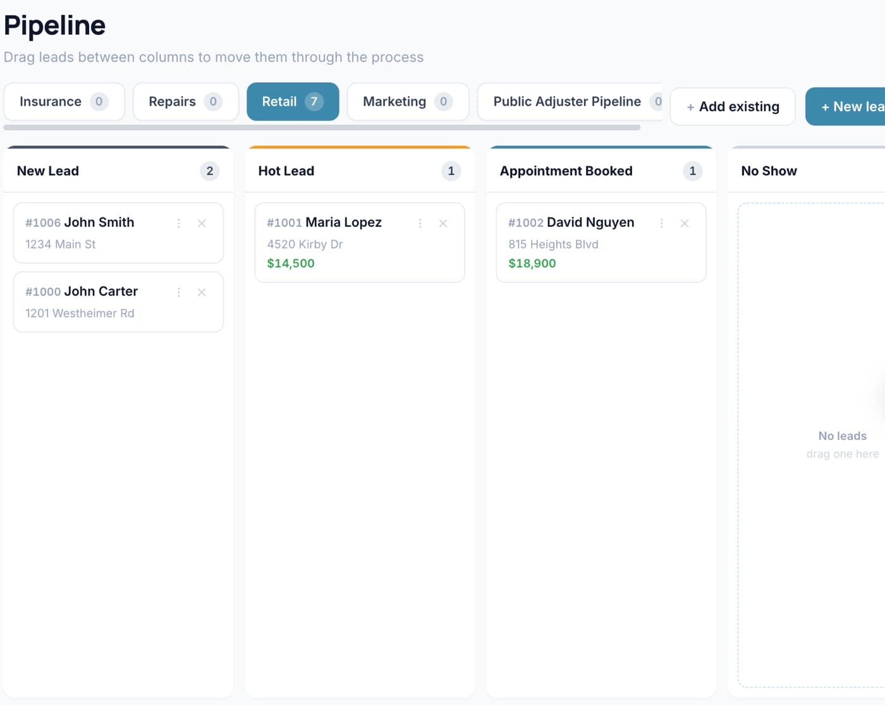Open the options menu on John Smith card
Image resolution: width=885 pixels, height=705 pixels.
coord(179,223)
